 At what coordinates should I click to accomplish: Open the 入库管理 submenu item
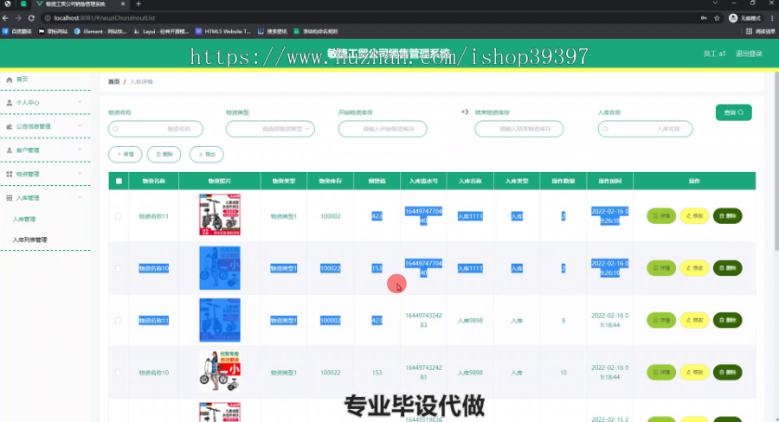tap(24, 220)
